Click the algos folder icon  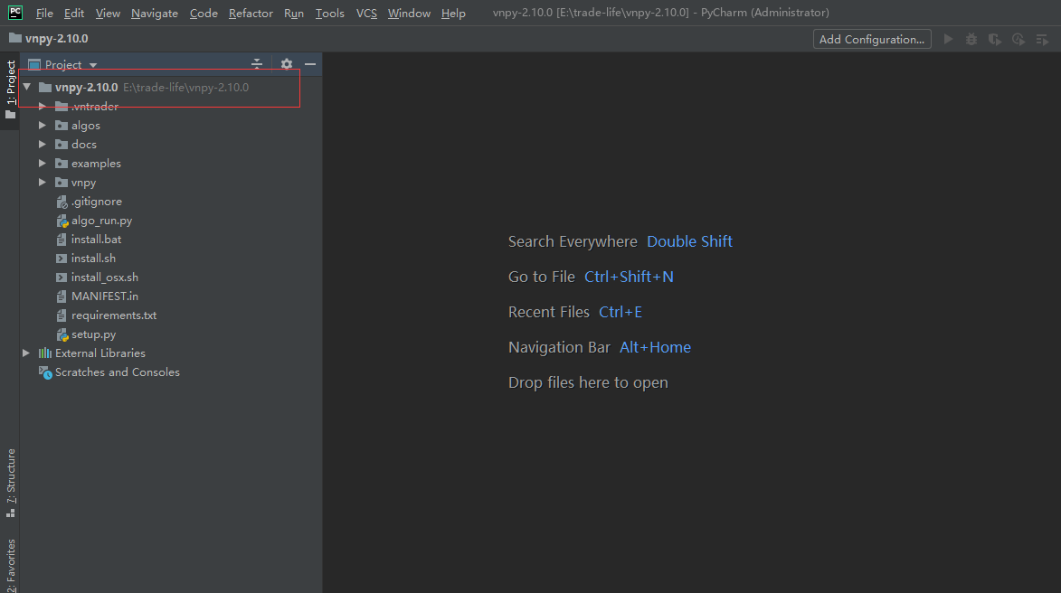62,125
